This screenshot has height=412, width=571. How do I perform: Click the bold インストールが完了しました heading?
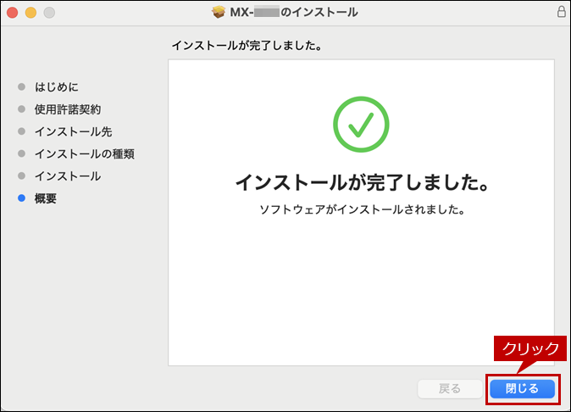pos(361,183)
